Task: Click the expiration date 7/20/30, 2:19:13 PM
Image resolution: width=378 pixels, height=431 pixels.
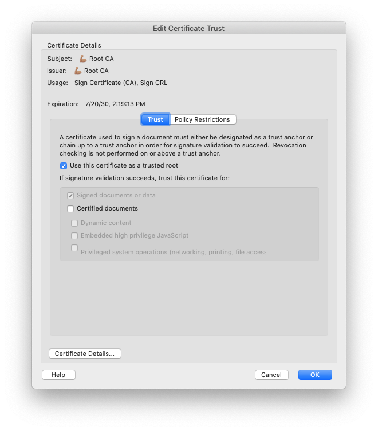Action: click(x=115, y=104)
